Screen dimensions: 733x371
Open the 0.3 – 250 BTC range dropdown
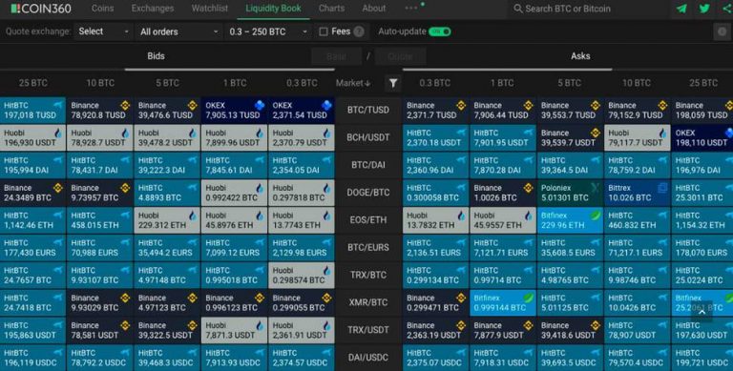[x=268, y=31]
